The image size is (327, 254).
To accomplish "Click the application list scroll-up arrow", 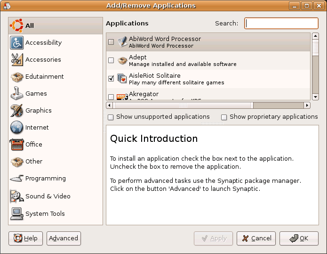I will (x=315, y=36).
